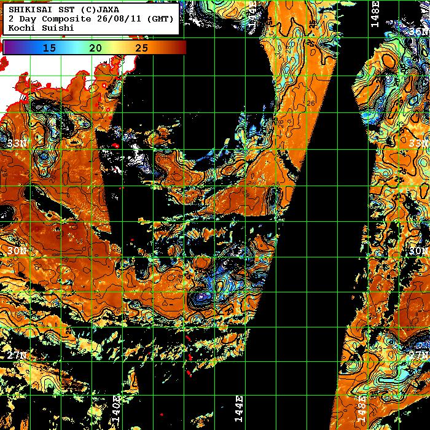Click the "Kochi Suishi" caption text

pos(41,28)
